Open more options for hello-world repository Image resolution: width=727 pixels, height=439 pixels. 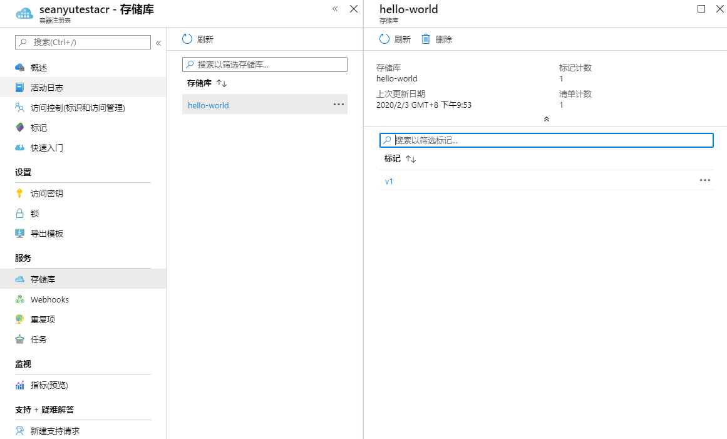pyautogui.click(x=339, y=105)
